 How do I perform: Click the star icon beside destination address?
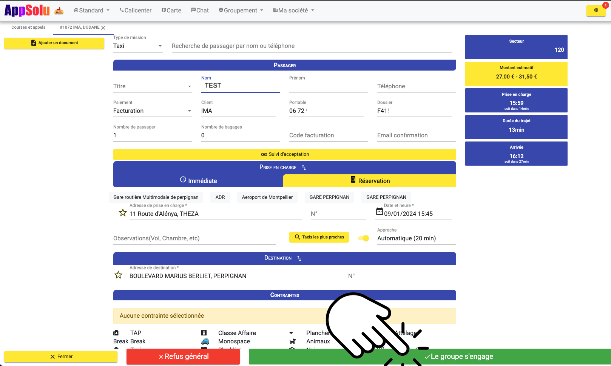coord(118,275)
